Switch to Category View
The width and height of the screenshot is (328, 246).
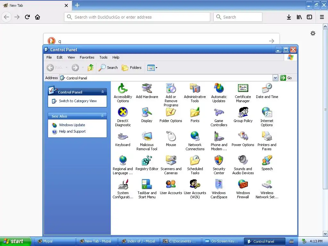[x=78, y=101]
